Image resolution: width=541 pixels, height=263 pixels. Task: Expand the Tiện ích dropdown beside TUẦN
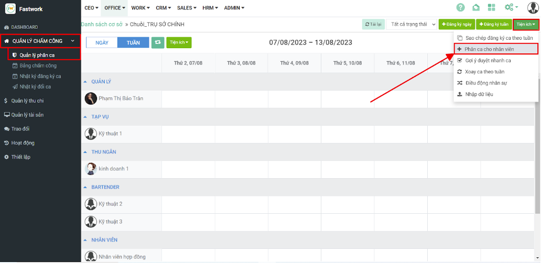click(179, 42)
